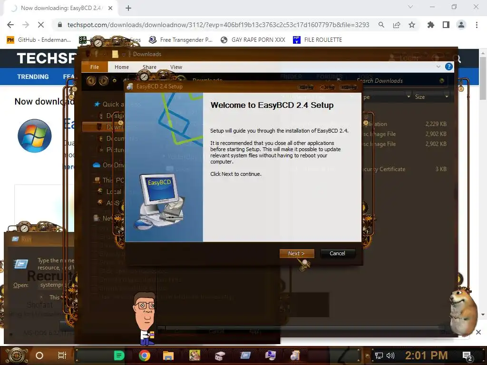The width and height of the screenshot is (487, 365).
Task: Open Chrome three-dot menu
Action: 477,25
